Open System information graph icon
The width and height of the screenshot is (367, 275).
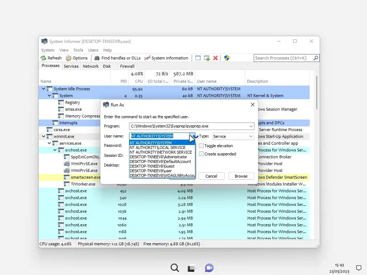(x=147, y=58)
